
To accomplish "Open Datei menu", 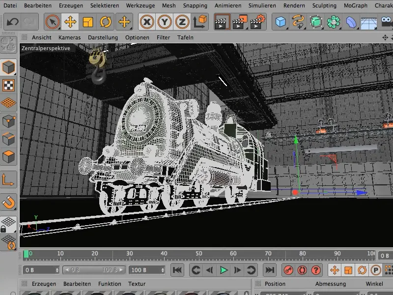I will tap(10, 5).
